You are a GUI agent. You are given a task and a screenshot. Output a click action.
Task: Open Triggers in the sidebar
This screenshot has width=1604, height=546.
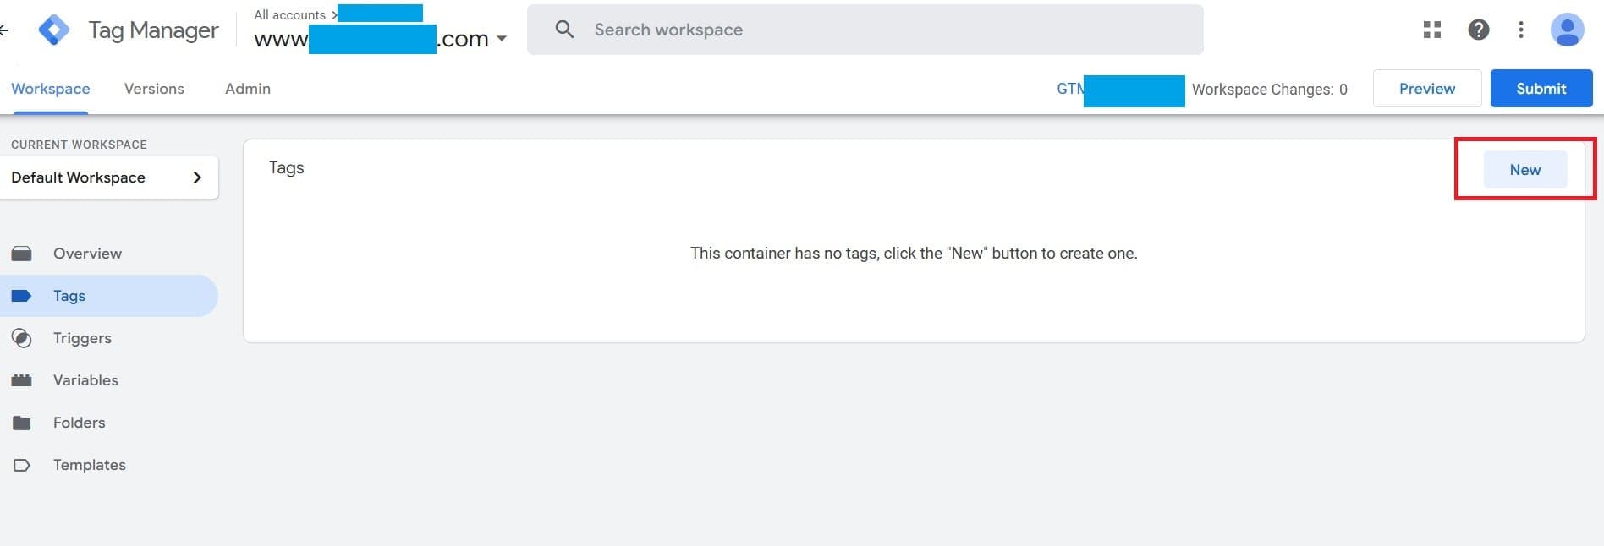tap(109, 338)
